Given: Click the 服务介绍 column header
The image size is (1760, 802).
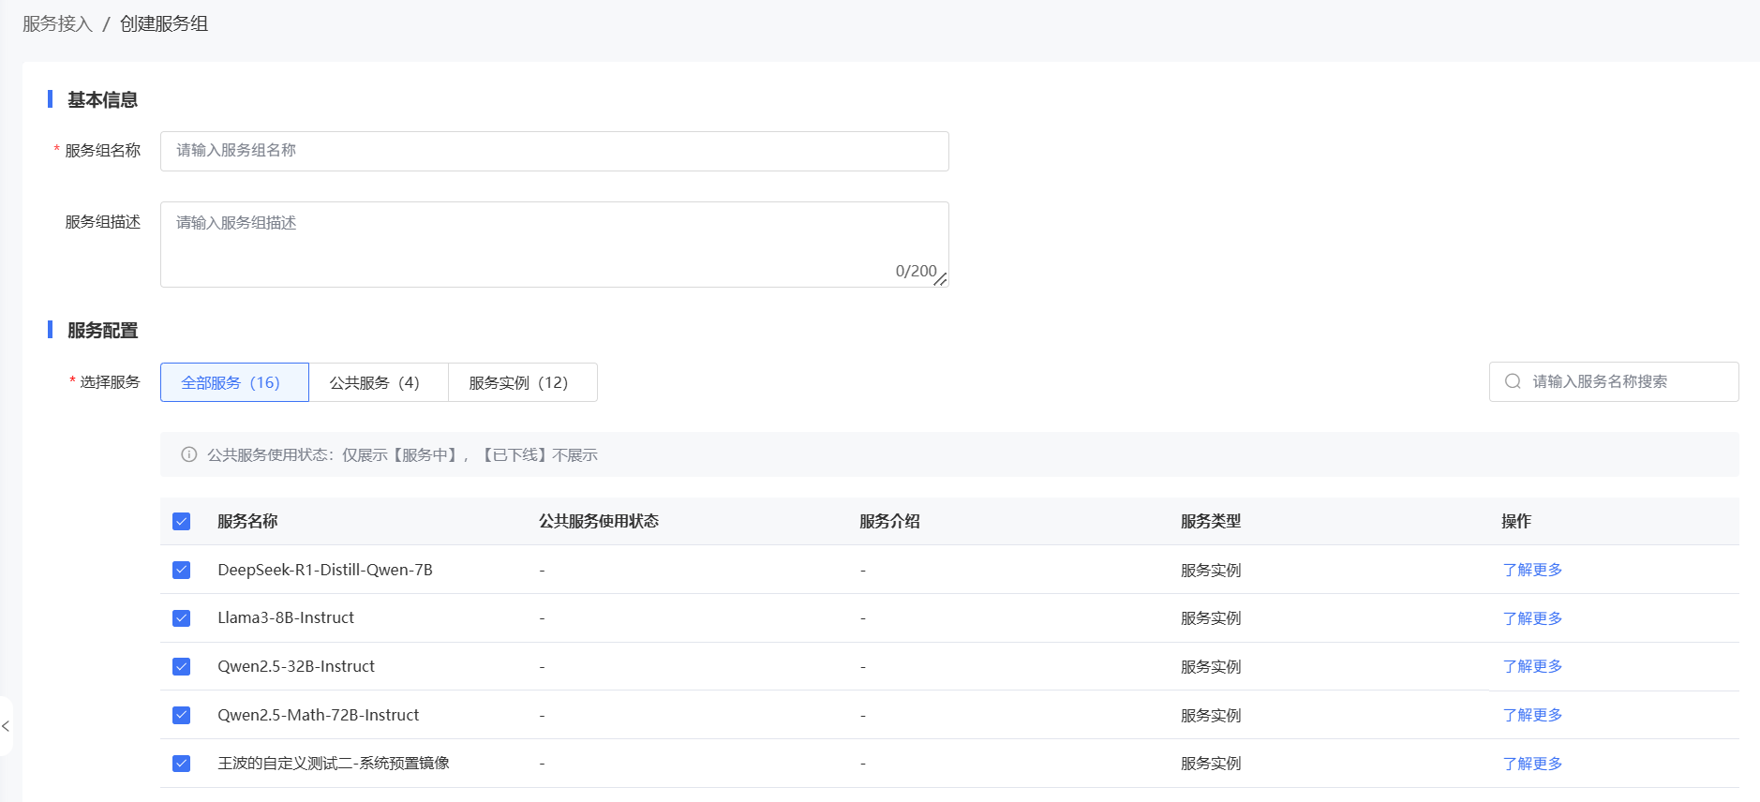Looking at the screenshot, I should [x=889, y=521].
